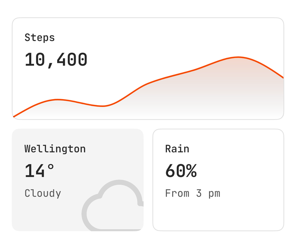Open the Wellington weather card
The height and width of the screenshot is (249, 296).
point(78,180)
